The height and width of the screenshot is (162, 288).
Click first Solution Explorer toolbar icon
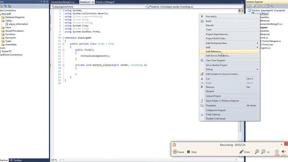pyautogui.click(x=248, y=6)
